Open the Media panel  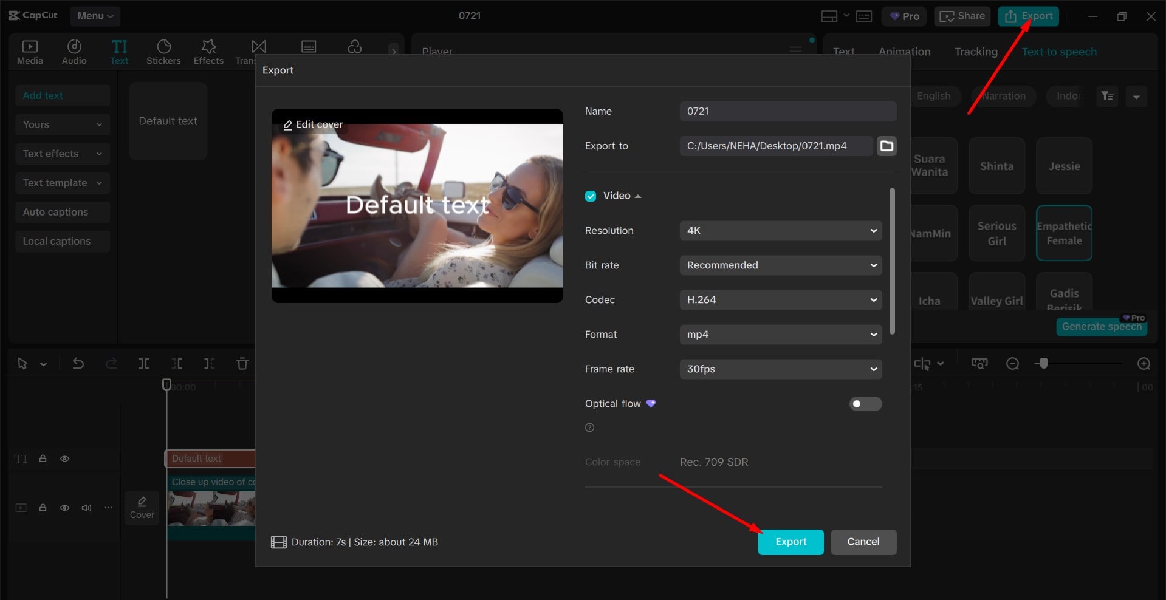[x=30, y=52]
